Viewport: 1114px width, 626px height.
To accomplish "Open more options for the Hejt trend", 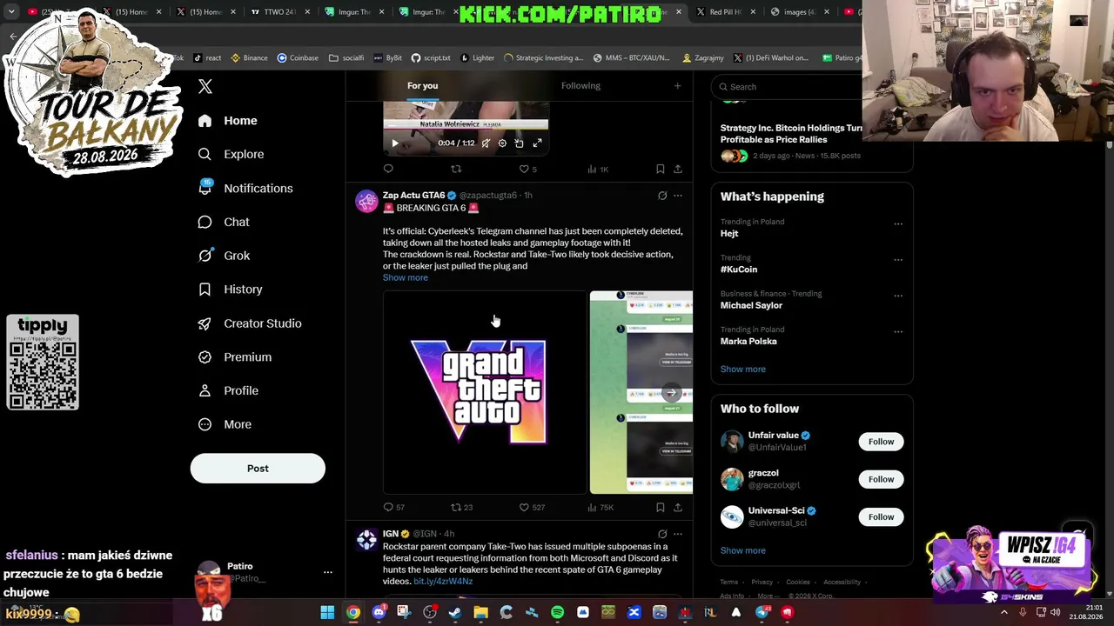I will coord(898,223).
